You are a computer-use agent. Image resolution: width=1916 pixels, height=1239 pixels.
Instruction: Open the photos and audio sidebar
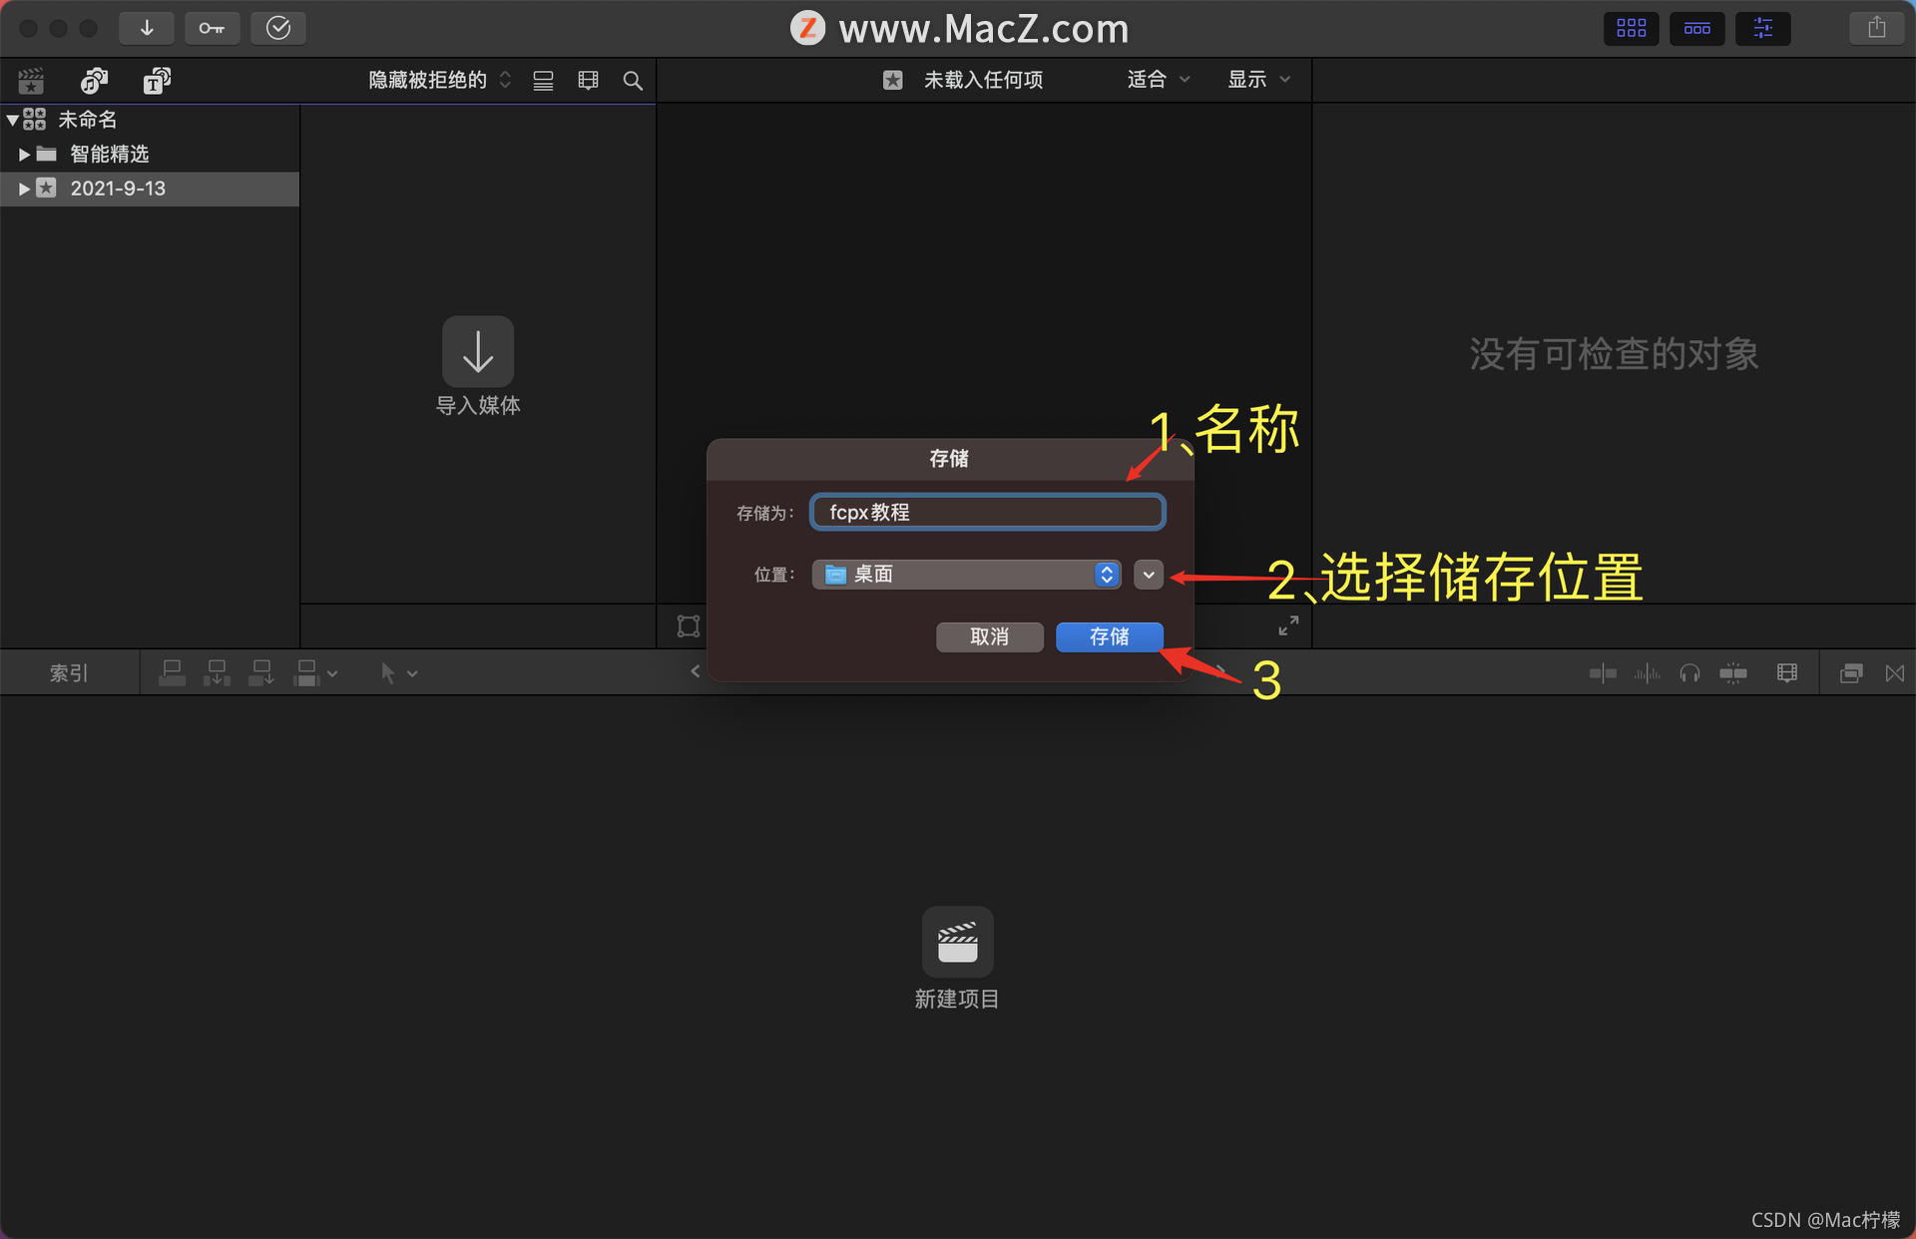pyautogui.click(x=94, y=81)
